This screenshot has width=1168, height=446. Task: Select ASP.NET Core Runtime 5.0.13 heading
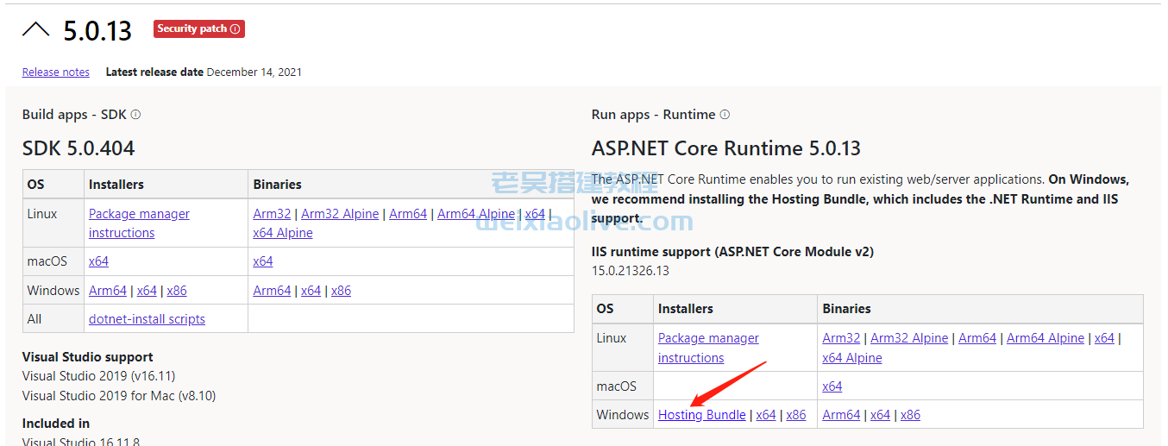click(x=726, y=148)
